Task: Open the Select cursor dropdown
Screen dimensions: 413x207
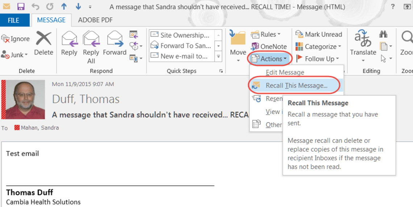Action: pyautogui.click(x=386, y=58)
